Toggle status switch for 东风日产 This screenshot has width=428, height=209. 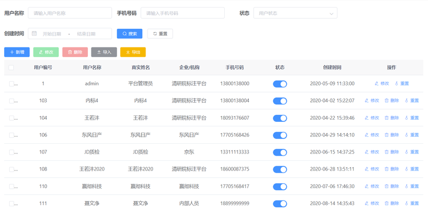coord(280,135)
